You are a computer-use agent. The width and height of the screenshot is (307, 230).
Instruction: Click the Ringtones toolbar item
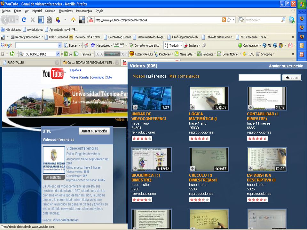[162, 54]
